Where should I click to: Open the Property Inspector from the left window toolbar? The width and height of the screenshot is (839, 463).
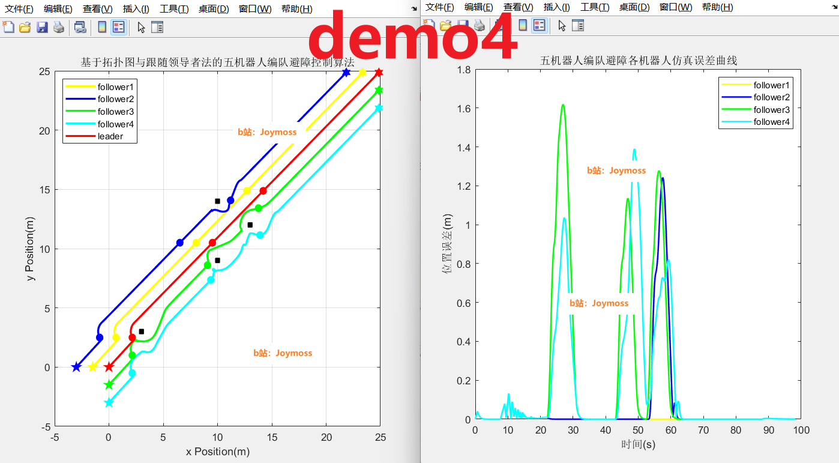pos(157,27)
